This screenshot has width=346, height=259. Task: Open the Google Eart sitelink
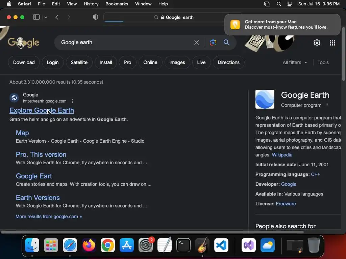tap(34, 176)
